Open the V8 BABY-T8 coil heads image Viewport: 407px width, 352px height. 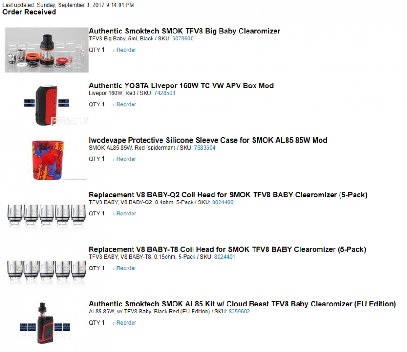pos(47,268)
